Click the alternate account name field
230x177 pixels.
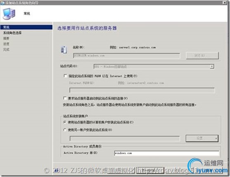tap(125, 138)
